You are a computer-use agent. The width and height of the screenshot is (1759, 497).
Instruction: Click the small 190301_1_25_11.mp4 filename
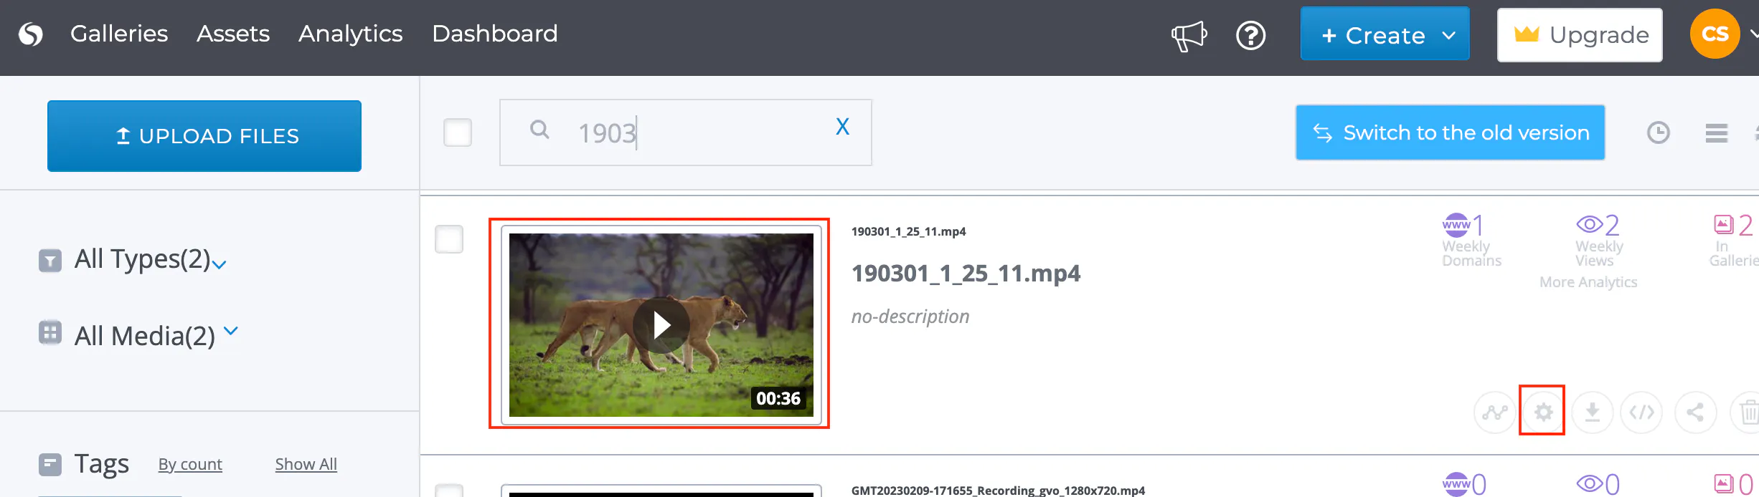[x=908, y=231]
